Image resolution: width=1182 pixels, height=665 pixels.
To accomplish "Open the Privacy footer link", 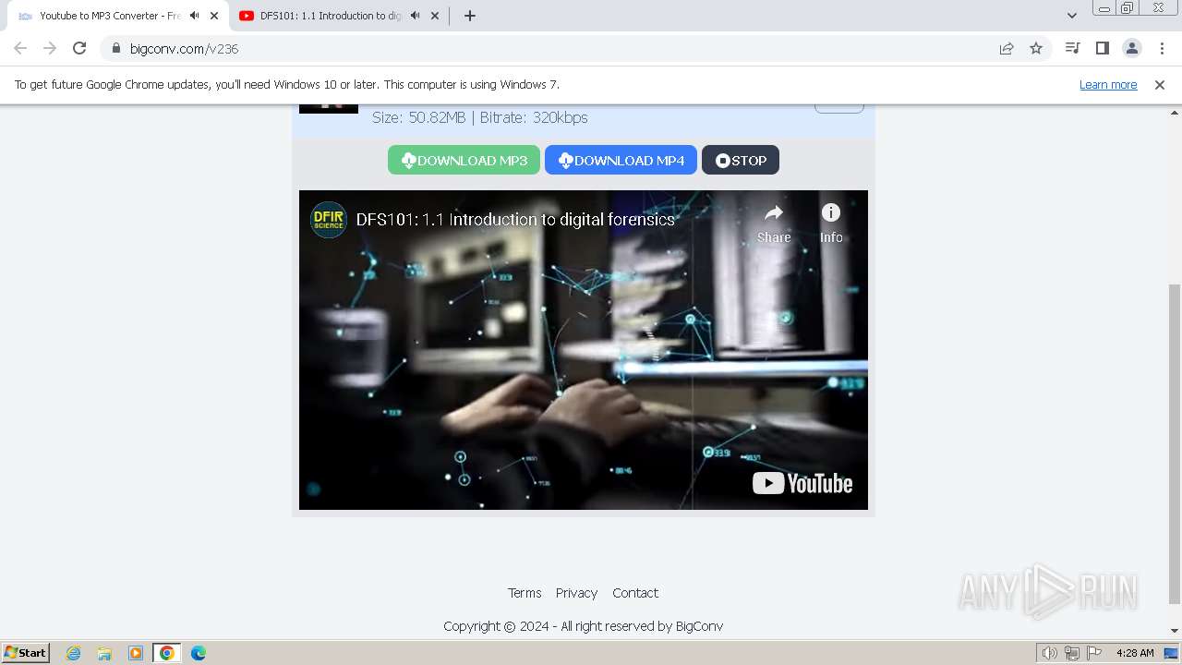I will click(576, 593).
